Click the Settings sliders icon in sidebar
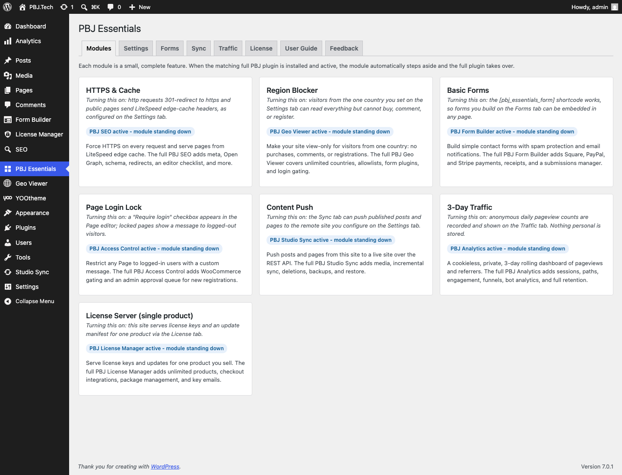Viewport: 622px width, 475px height. tap(8, 287)
